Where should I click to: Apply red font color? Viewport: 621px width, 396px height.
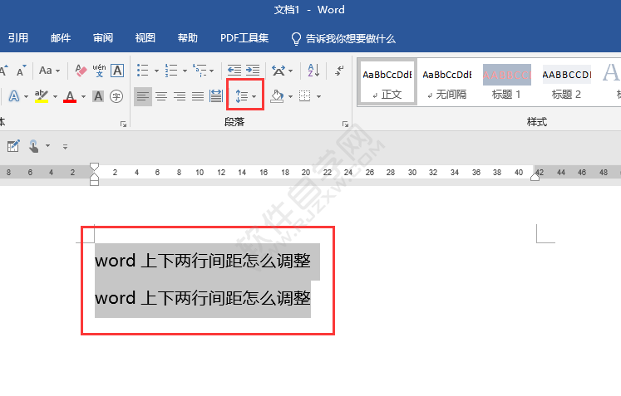pos(70,96)
